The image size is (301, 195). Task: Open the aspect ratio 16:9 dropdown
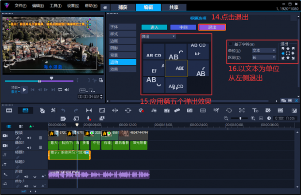coord(84,90)
